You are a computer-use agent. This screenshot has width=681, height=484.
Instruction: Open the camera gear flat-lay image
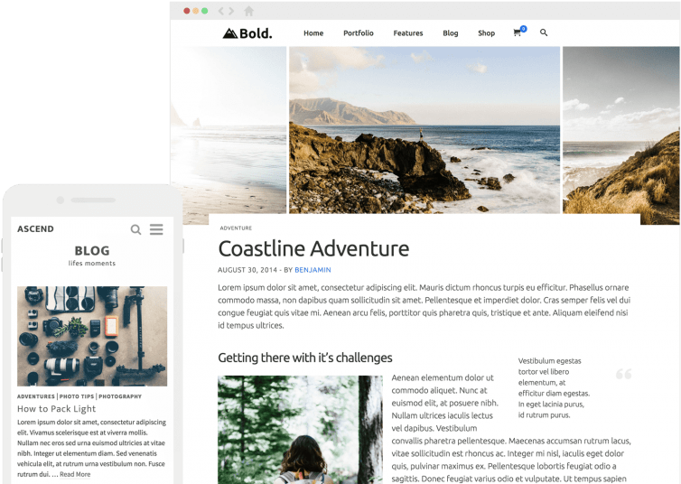[92, 336]
